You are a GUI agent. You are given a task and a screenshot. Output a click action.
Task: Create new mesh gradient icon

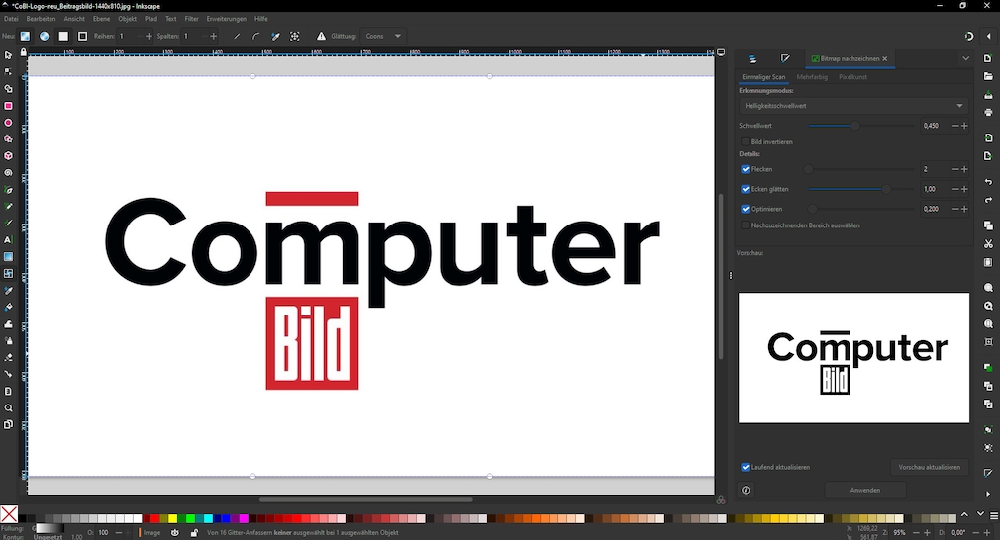tap(25, 37)
